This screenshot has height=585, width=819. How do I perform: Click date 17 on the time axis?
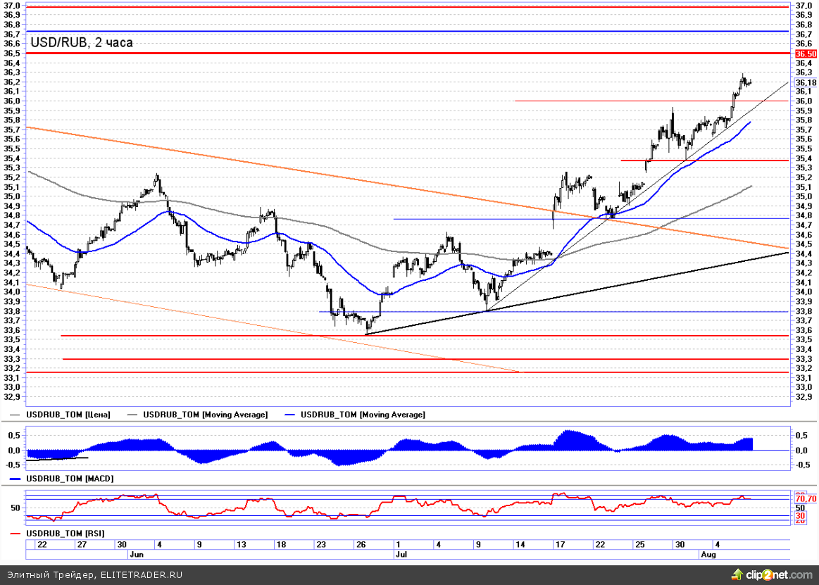(560, 545)
